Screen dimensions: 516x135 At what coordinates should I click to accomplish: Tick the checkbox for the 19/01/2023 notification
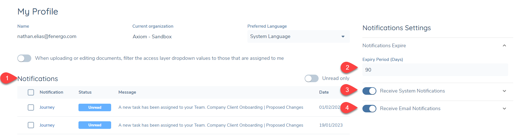(31, 125)
